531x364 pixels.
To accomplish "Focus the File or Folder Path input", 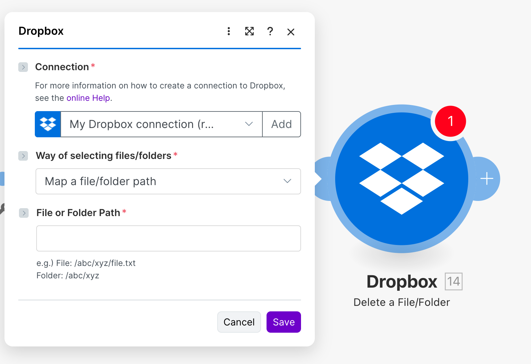I will [x=169, y=238].
